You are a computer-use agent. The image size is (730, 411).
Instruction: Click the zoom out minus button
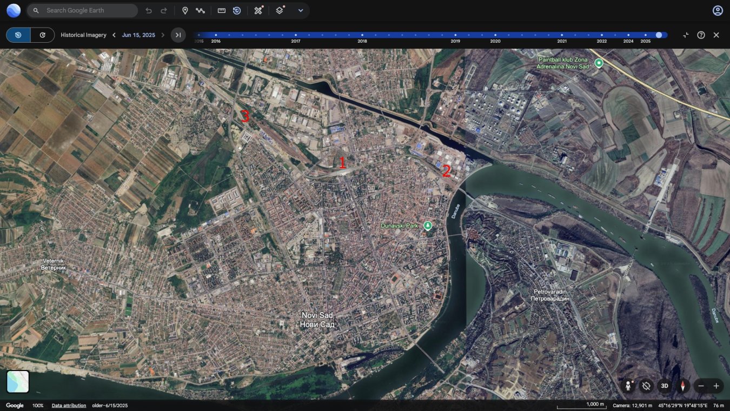pyautogui.click(x=701, y=386)
